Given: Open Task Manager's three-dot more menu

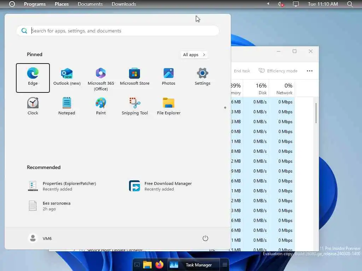Looking at the screenshot, I should click(x=310, y=71).
